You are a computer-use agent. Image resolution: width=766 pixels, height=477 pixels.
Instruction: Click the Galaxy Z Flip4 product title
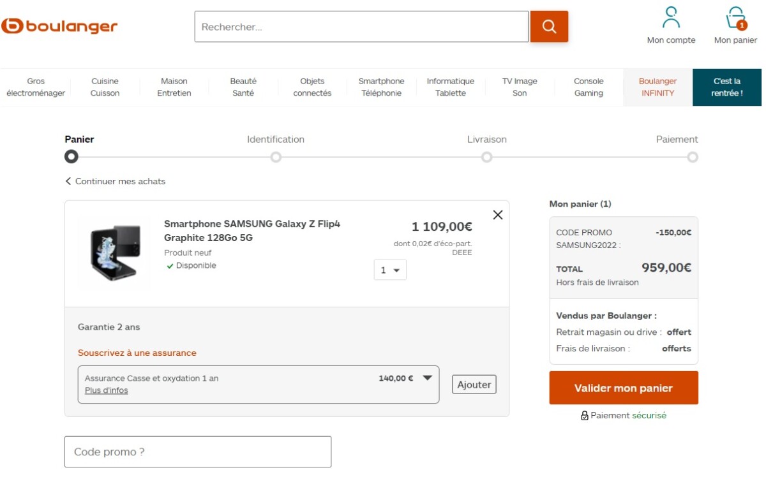[252, 231]
